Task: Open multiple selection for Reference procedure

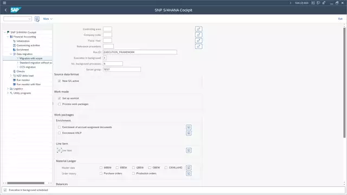Action: (x=198, y=46)
